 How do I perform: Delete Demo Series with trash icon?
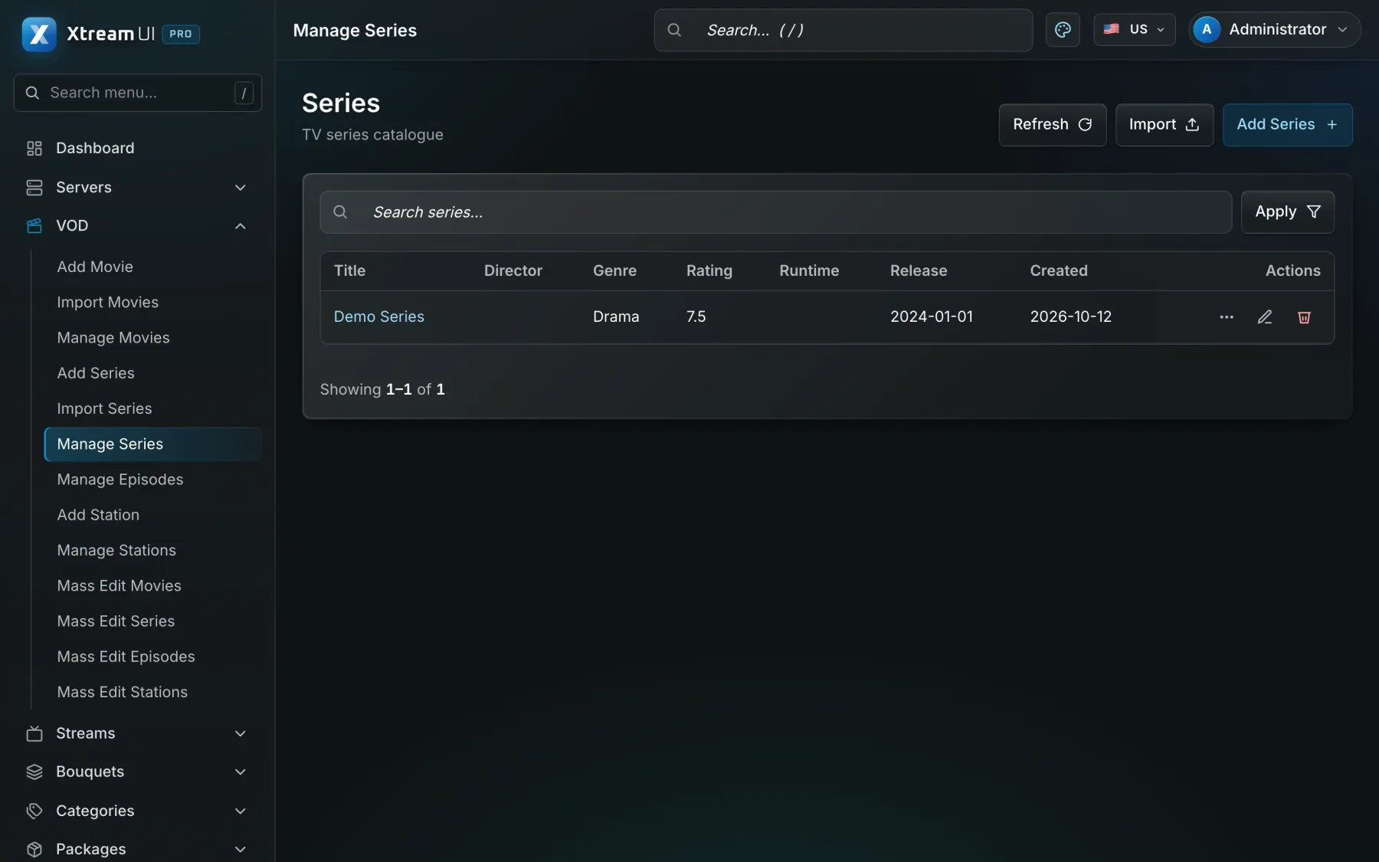coord(1304,316)
